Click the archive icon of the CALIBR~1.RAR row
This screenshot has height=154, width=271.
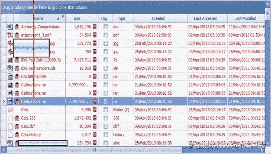[10, 76]
